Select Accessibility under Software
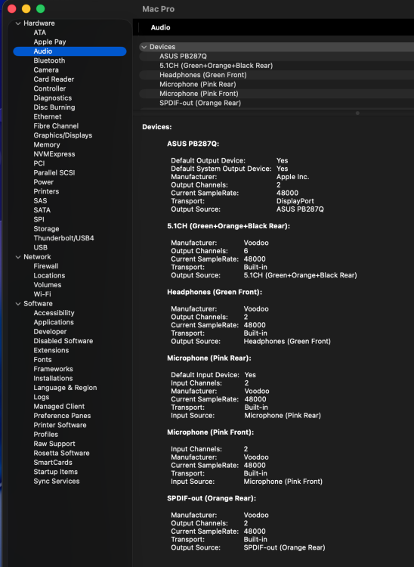 [x=54, y=313]
